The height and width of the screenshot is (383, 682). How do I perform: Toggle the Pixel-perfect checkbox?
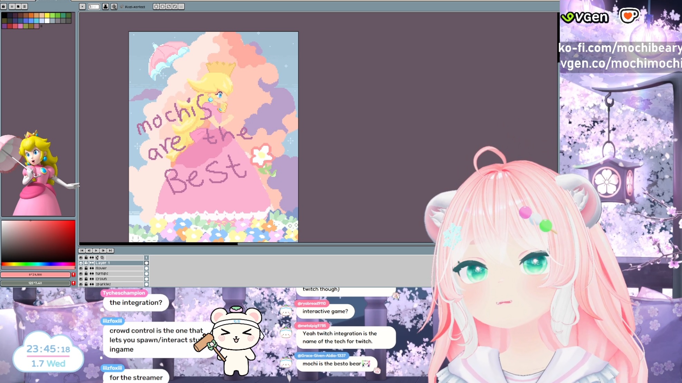pos(122,7)
